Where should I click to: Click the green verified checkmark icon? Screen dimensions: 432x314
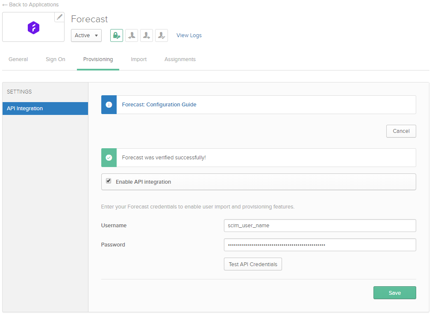pyautogui.click(x=109, y=158)
